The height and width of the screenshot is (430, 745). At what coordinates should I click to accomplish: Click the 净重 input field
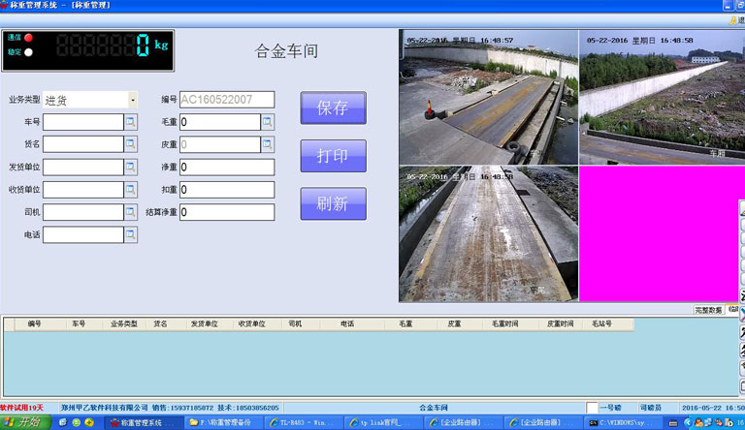click(226, 167)
